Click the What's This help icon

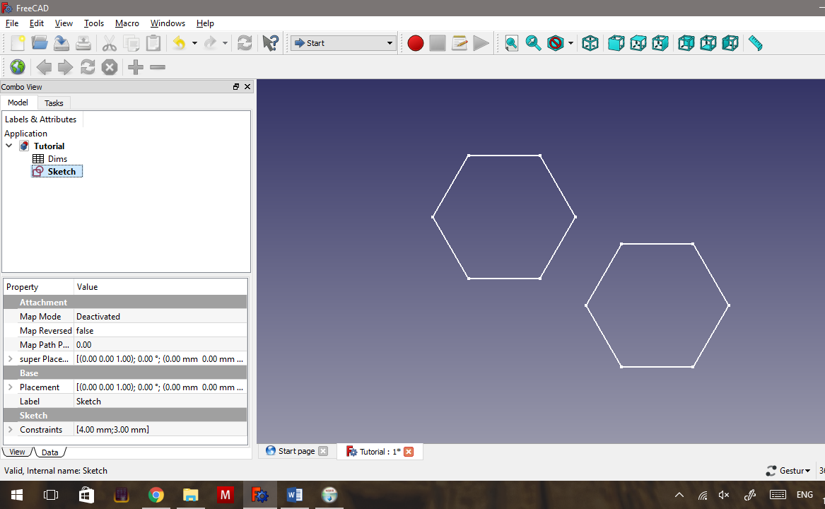(269, 43)
